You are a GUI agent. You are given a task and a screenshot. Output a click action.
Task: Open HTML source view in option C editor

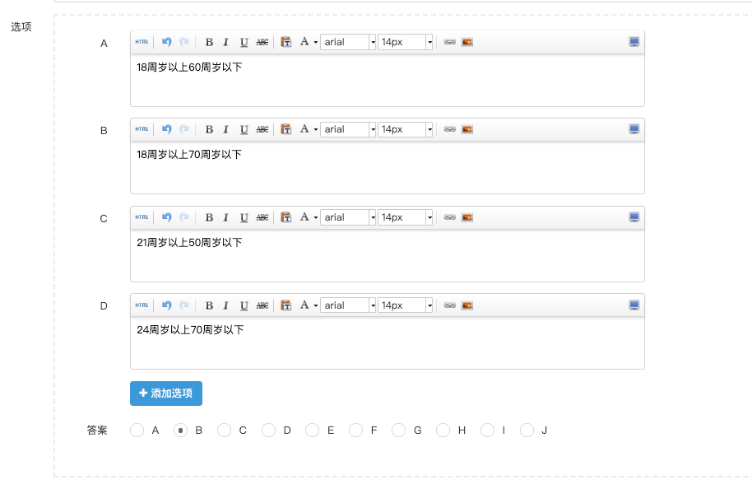(142, 217)
